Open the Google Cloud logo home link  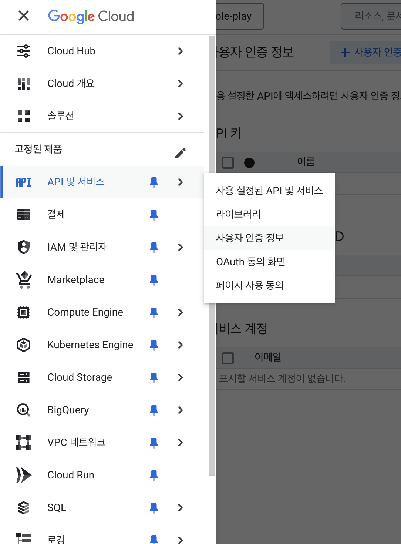[91, 16]
